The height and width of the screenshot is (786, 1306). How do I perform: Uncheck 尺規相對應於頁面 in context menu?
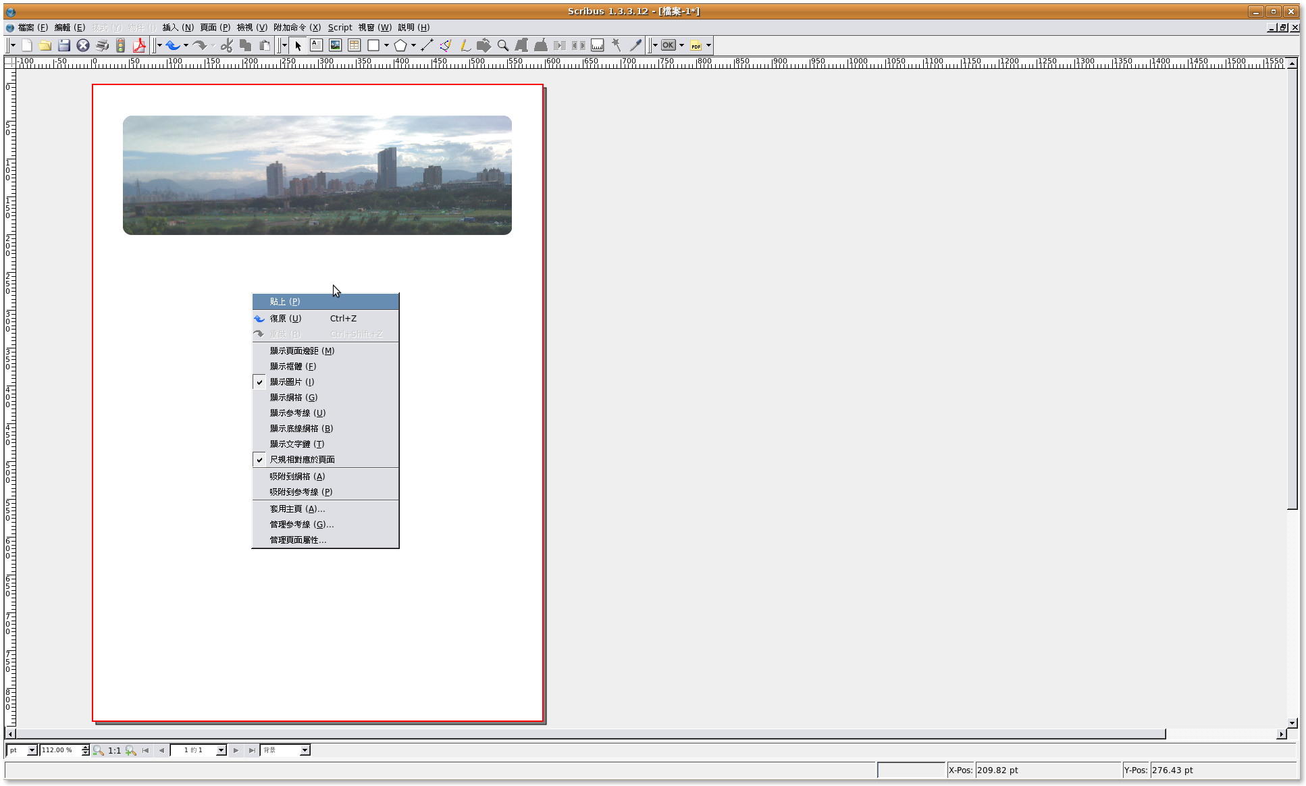point(302,459)
